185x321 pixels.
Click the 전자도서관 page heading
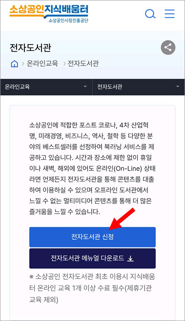(x=30, y=48)
